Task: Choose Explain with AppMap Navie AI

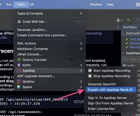Action: pos(111,90)
